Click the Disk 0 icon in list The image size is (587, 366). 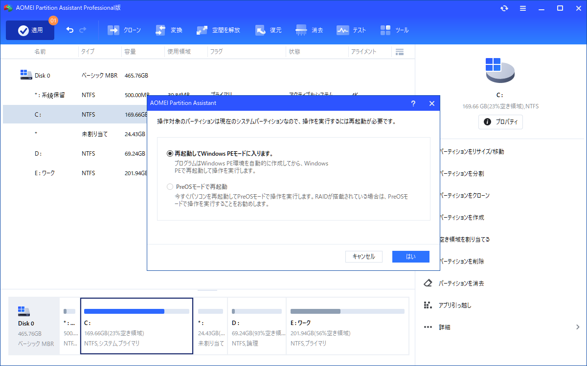click(x=26, y=75)
